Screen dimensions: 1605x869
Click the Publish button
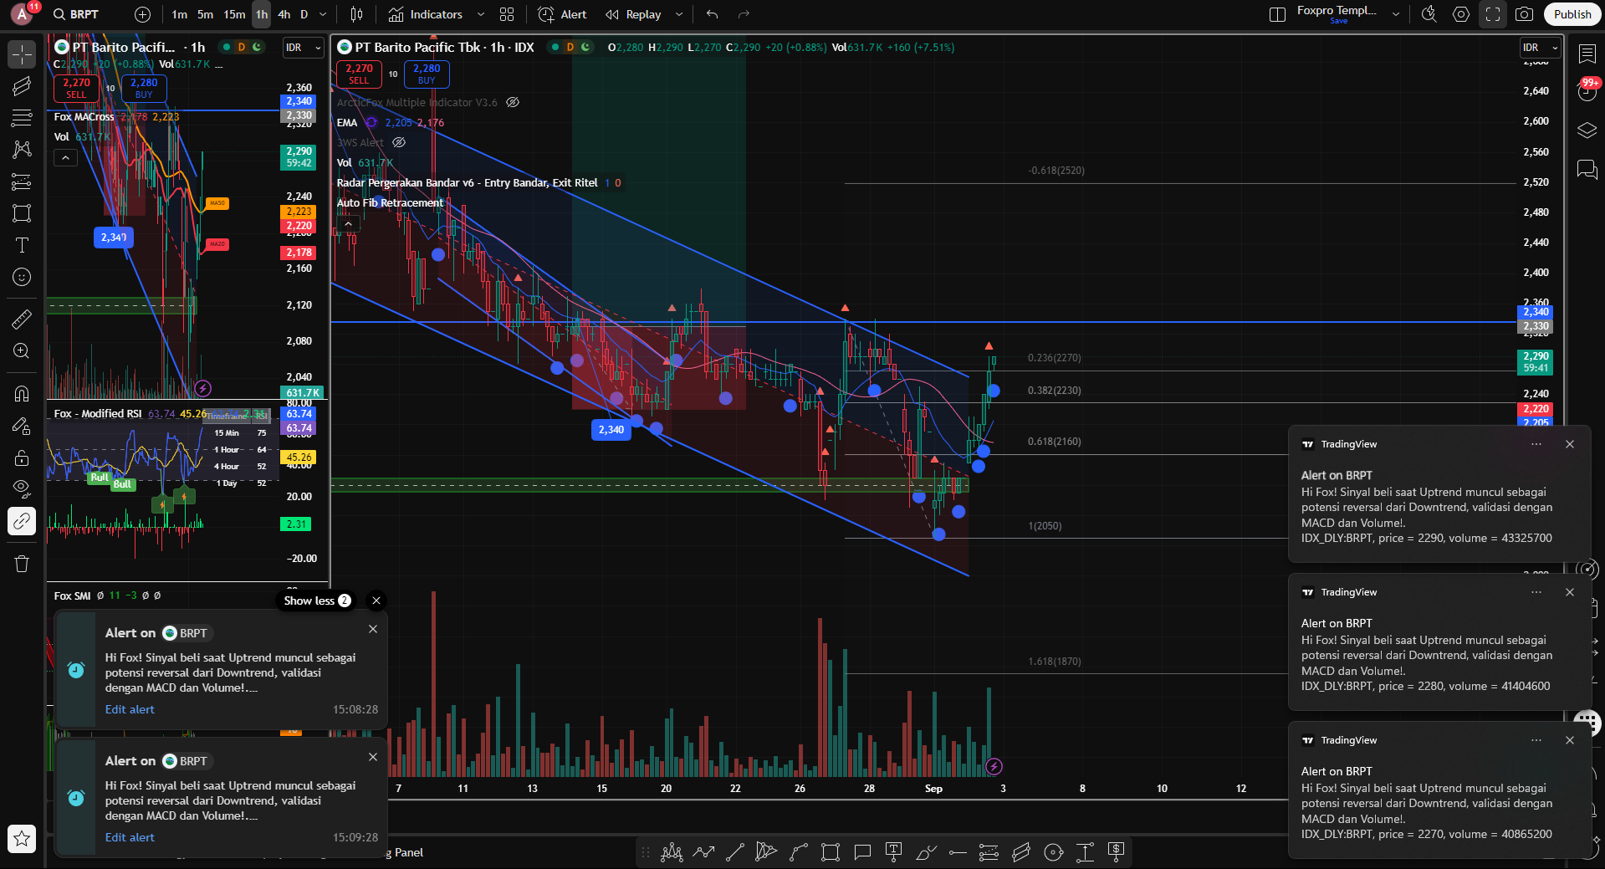click(x=1572, y=14)
